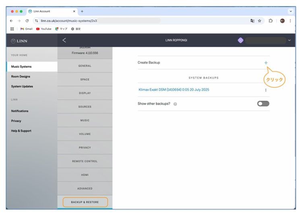Click LINN ROPPONGI header title
This screenshot has height=215, width=302.
[176, 40]
